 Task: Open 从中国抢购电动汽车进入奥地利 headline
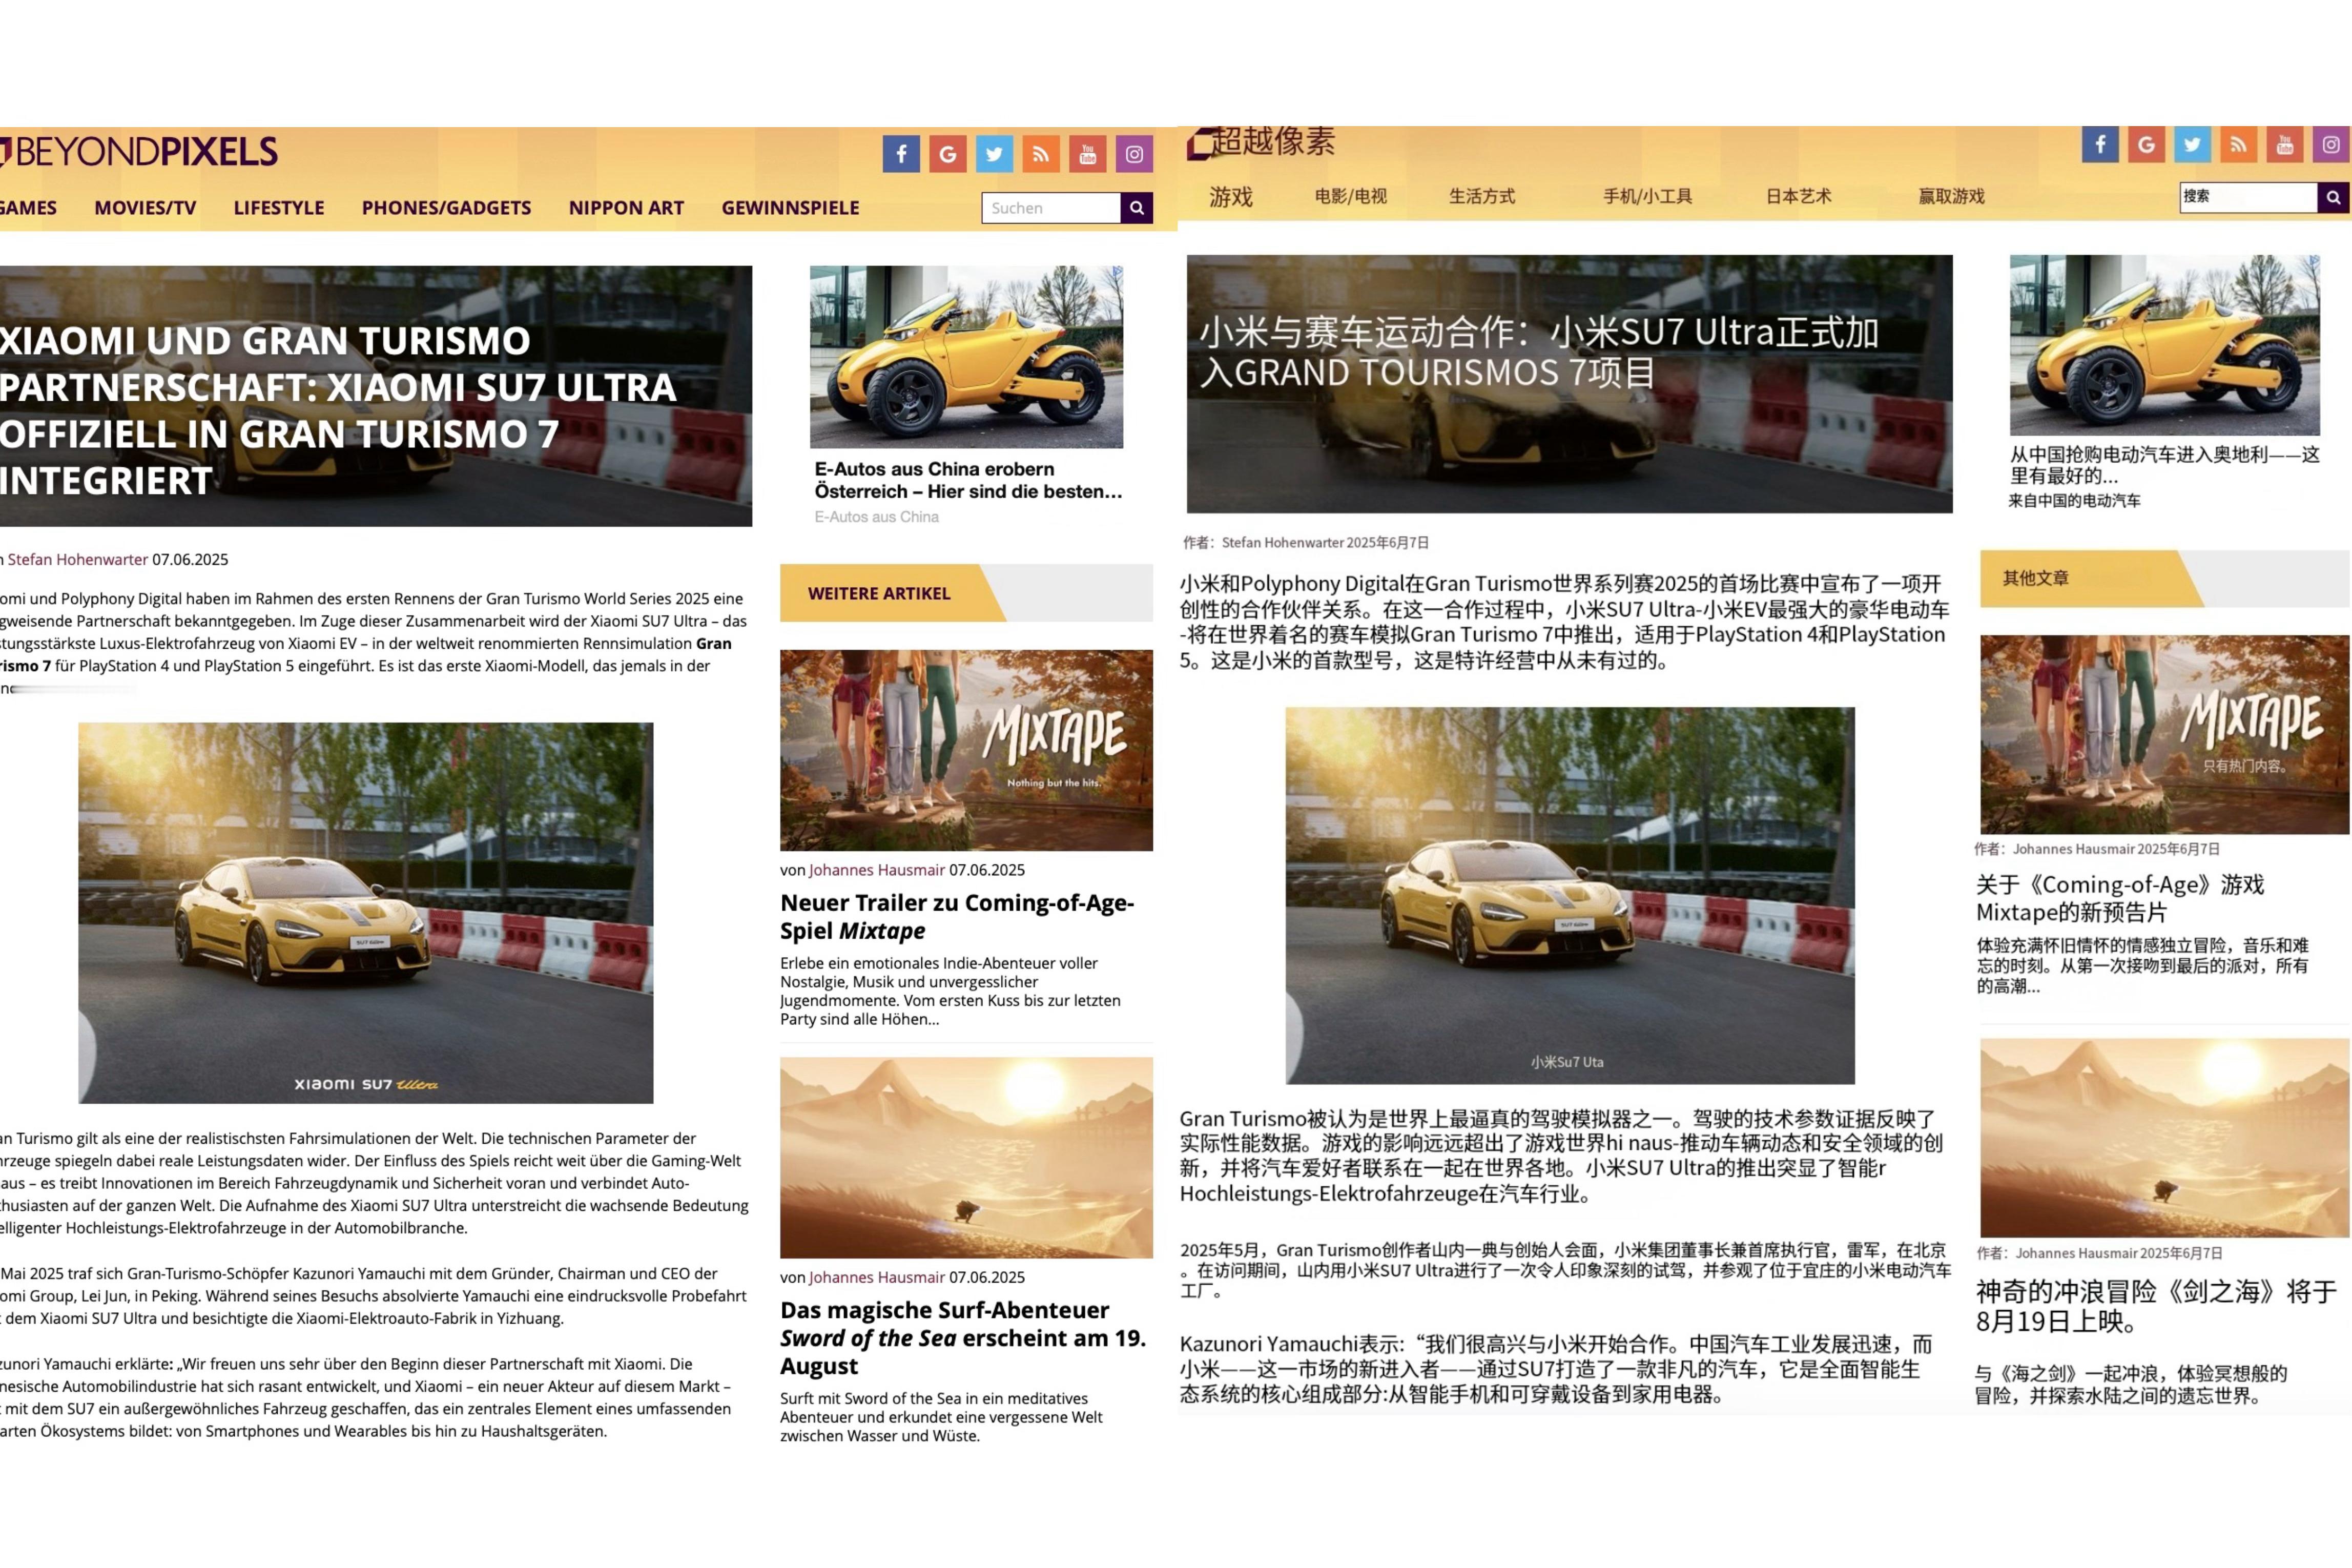click(2165, 465)
